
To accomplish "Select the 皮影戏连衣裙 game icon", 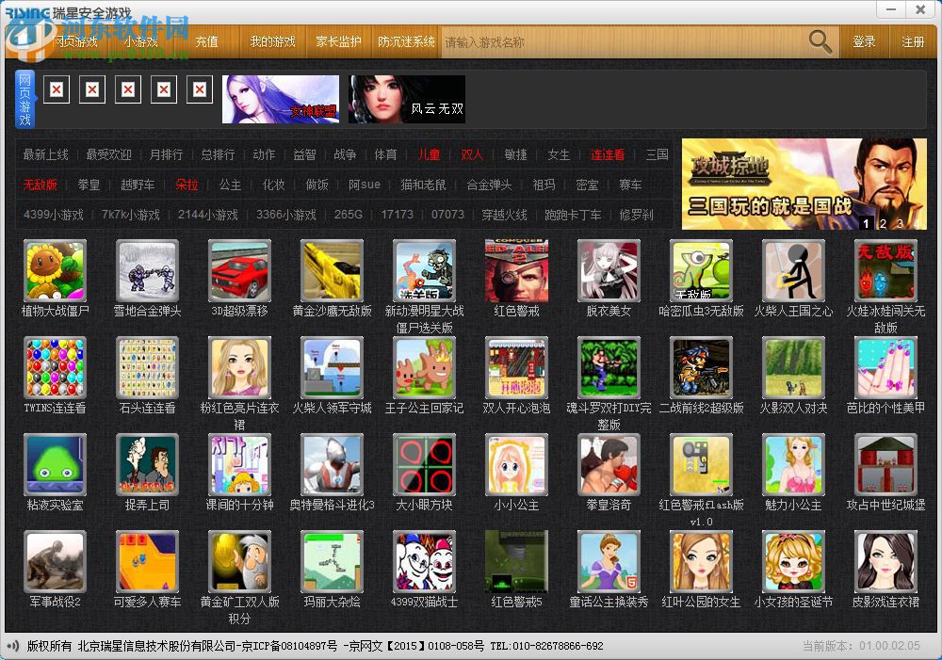I will click(x=886, y=561).
